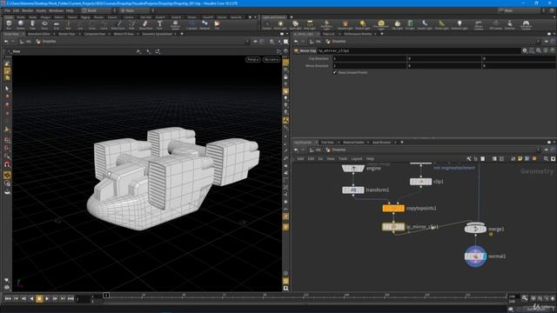
Task: Jump to first frame in playbar
Action: pos(8,299)
